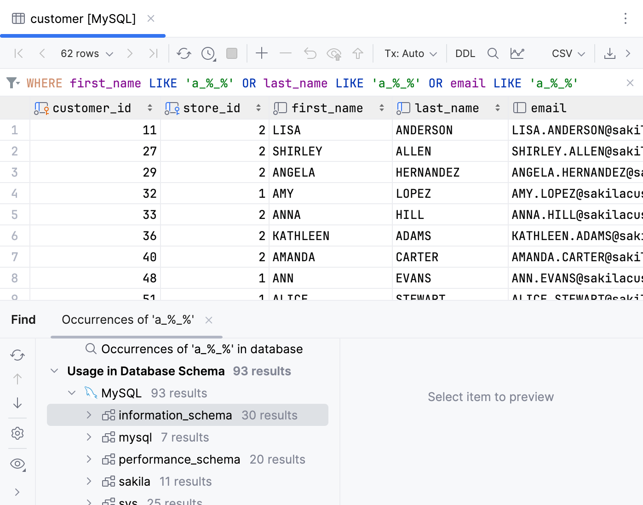643x505 pixels.
Task: Export data using the download icon
Action: 610,53
